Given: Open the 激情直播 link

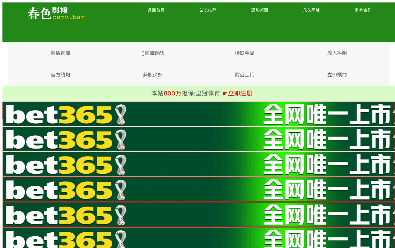Looking at the screenshot, I should pos(60,53).
